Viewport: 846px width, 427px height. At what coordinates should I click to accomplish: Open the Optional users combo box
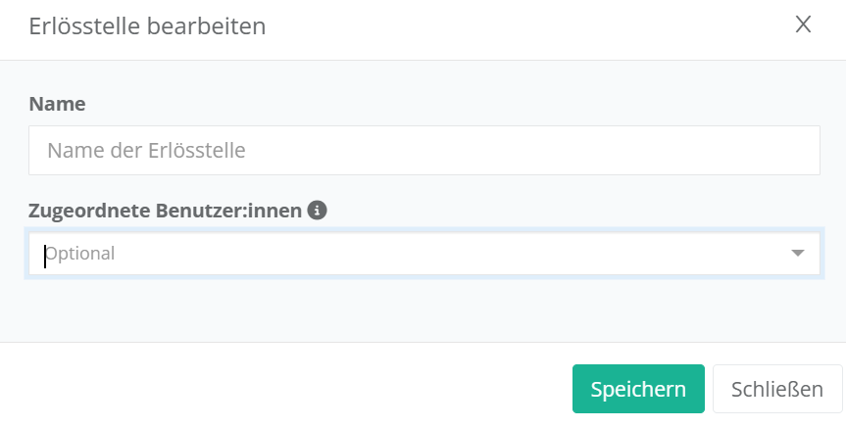412,254
